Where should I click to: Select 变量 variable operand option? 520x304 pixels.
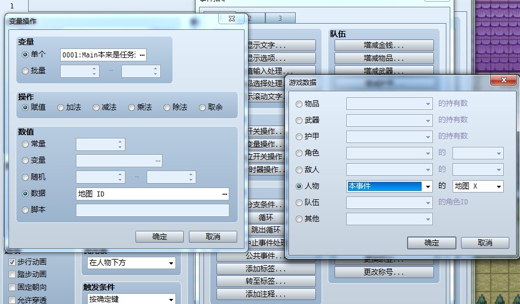(x=25, y=160)
